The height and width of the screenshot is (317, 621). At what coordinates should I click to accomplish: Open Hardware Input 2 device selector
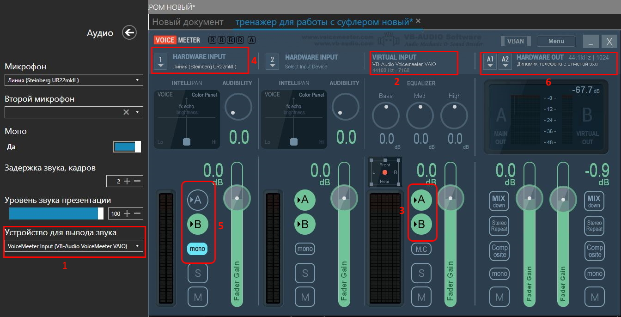point(272,62)
